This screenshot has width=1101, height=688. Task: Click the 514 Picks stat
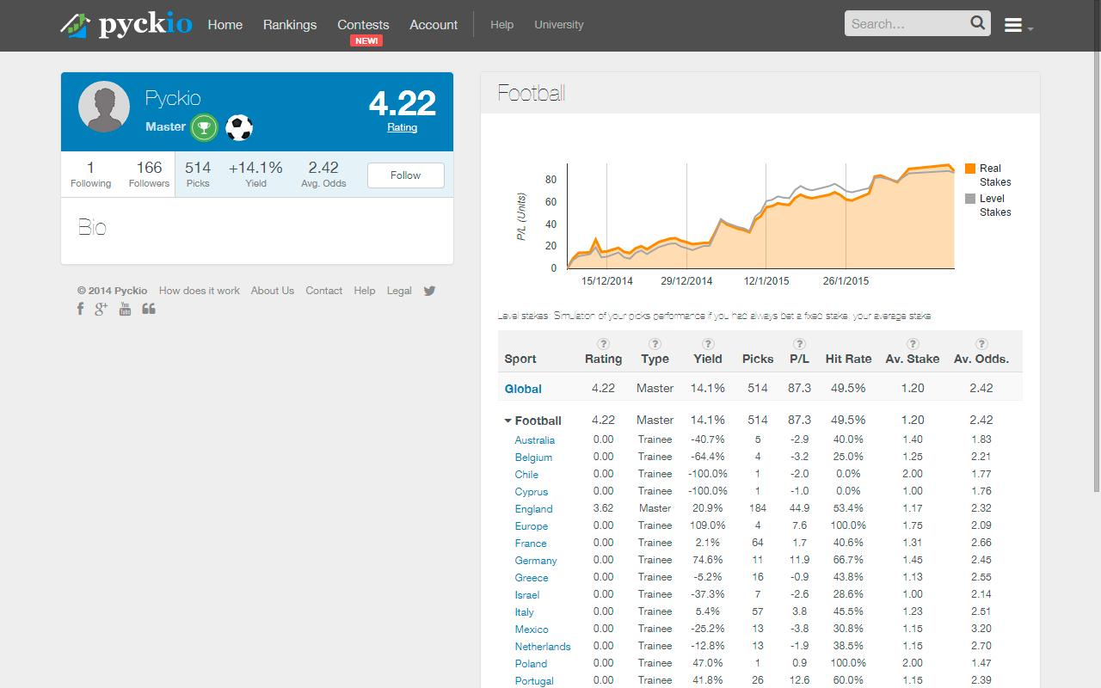198,174
